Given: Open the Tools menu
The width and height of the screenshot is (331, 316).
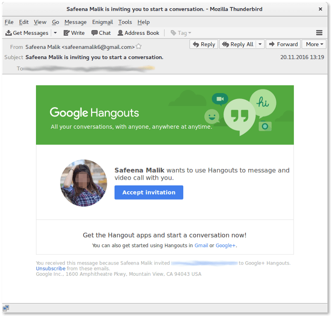Looking at the screenshot, I should tap(125, 22).
